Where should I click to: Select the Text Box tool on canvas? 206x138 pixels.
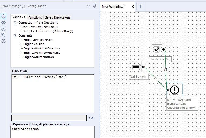137,67
